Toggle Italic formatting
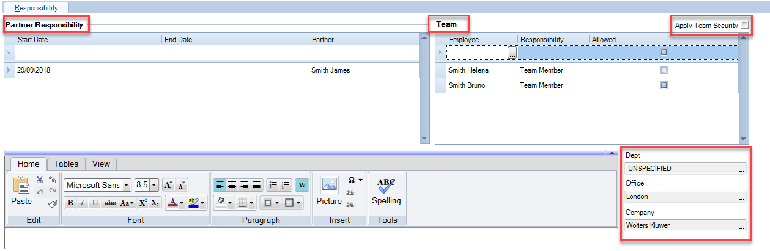 pos(83,203)
